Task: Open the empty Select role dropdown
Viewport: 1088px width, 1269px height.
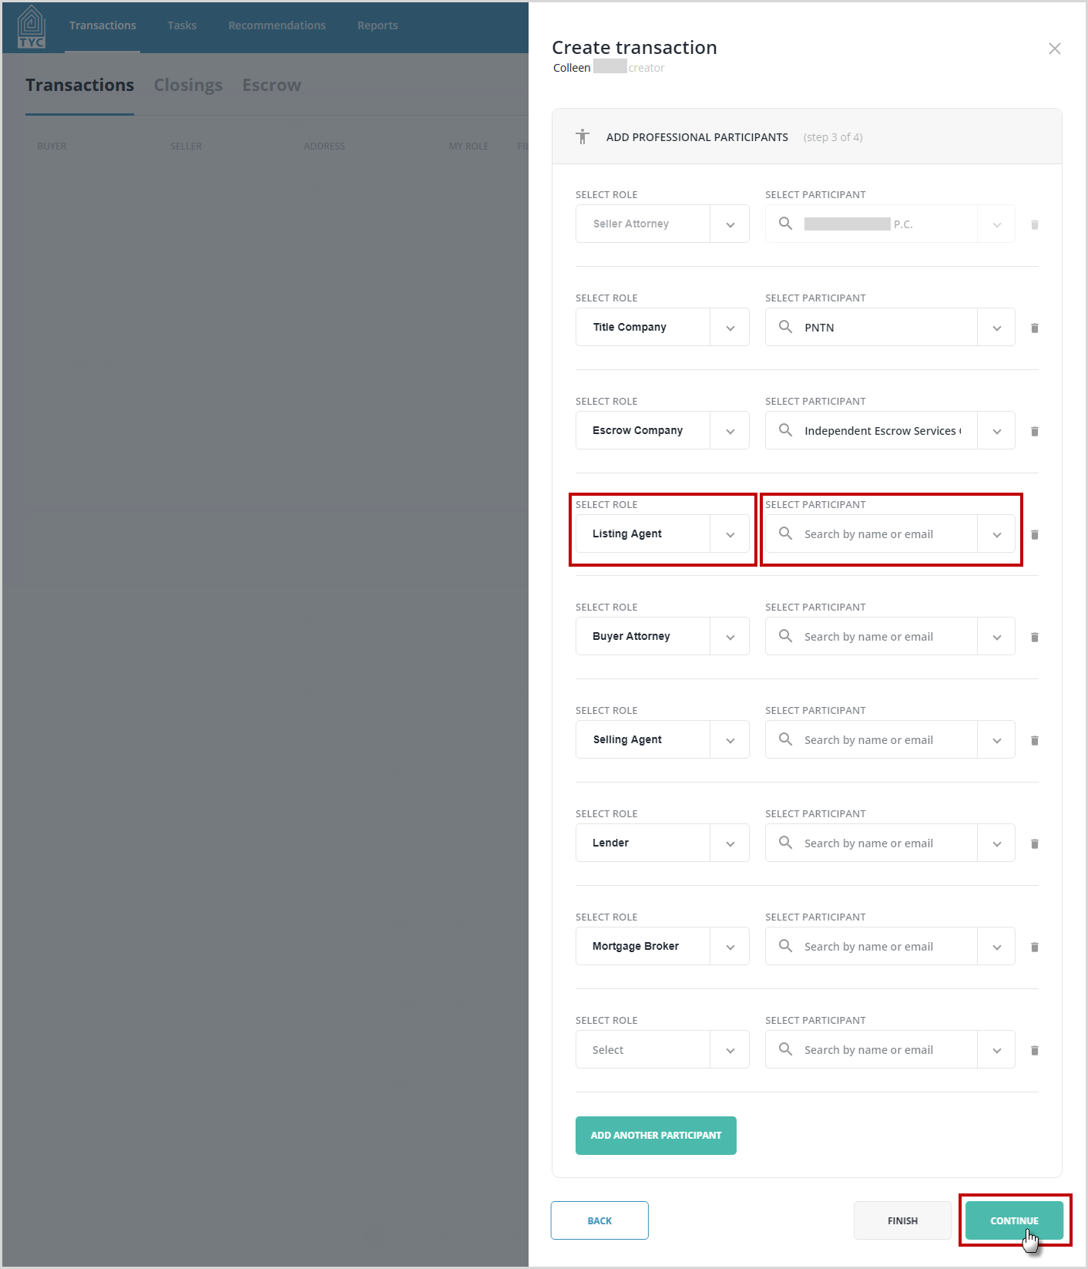Action: (x=663, y=1049)
